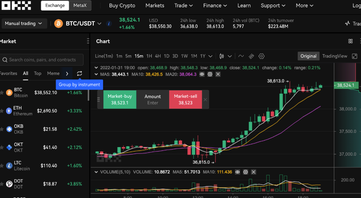Open MA indicator settings gear
The height and width of the screenshot is (198, 361).
pos(210,74)
